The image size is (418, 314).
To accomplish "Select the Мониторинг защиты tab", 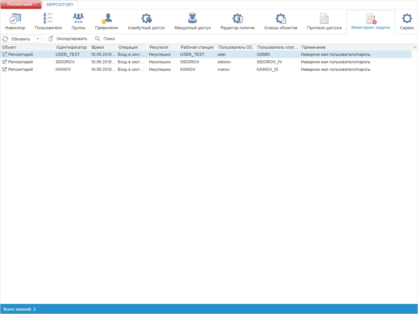I will [x=371, y=22].
